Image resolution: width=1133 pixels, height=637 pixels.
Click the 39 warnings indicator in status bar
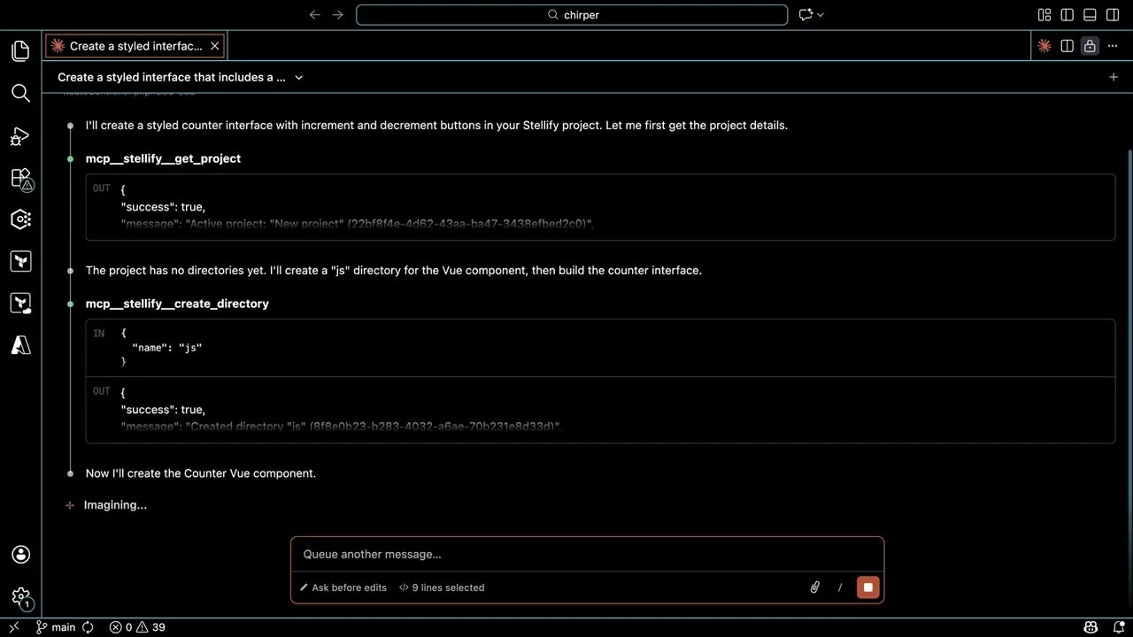click(x=150, y=627)
